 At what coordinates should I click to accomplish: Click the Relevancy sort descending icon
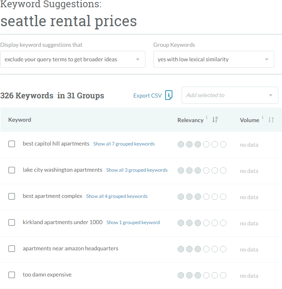pyautogui.click(x=215, y=120)
